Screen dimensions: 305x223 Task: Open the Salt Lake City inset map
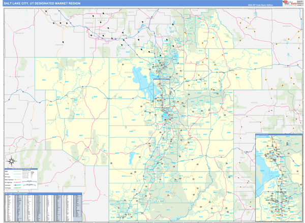click(x=279, y=178)
